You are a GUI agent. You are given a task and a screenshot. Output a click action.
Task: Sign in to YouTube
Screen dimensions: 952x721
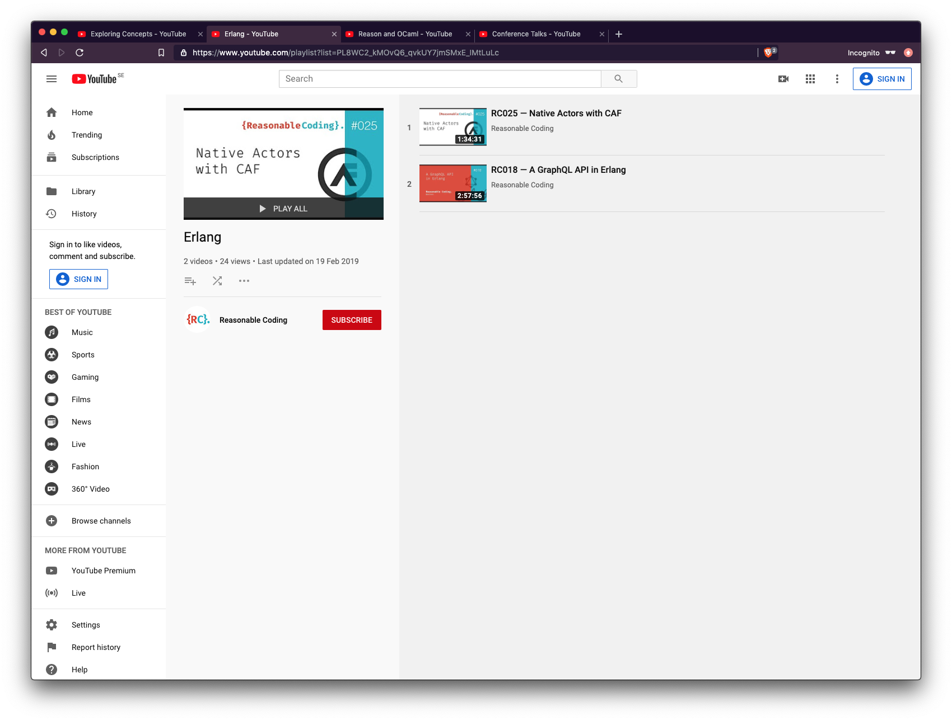[882, 79]
